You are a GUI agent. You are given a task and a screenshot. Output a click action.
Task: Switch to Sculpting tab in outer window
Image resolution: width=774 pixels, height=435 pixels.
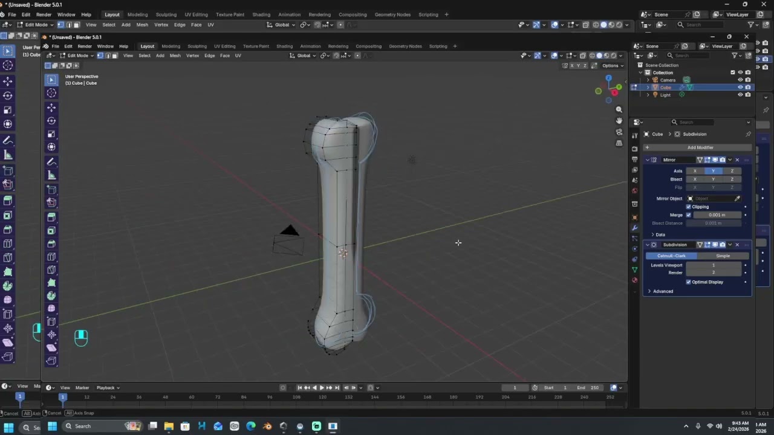pos(166,14)
